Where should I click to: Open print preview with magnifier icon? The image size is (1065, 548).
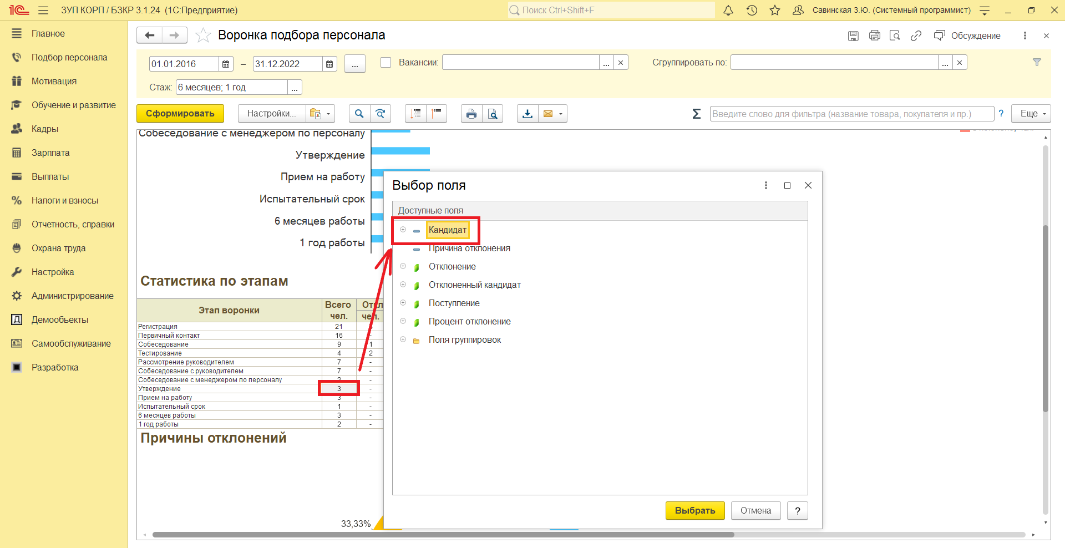[x=493, y=114]
